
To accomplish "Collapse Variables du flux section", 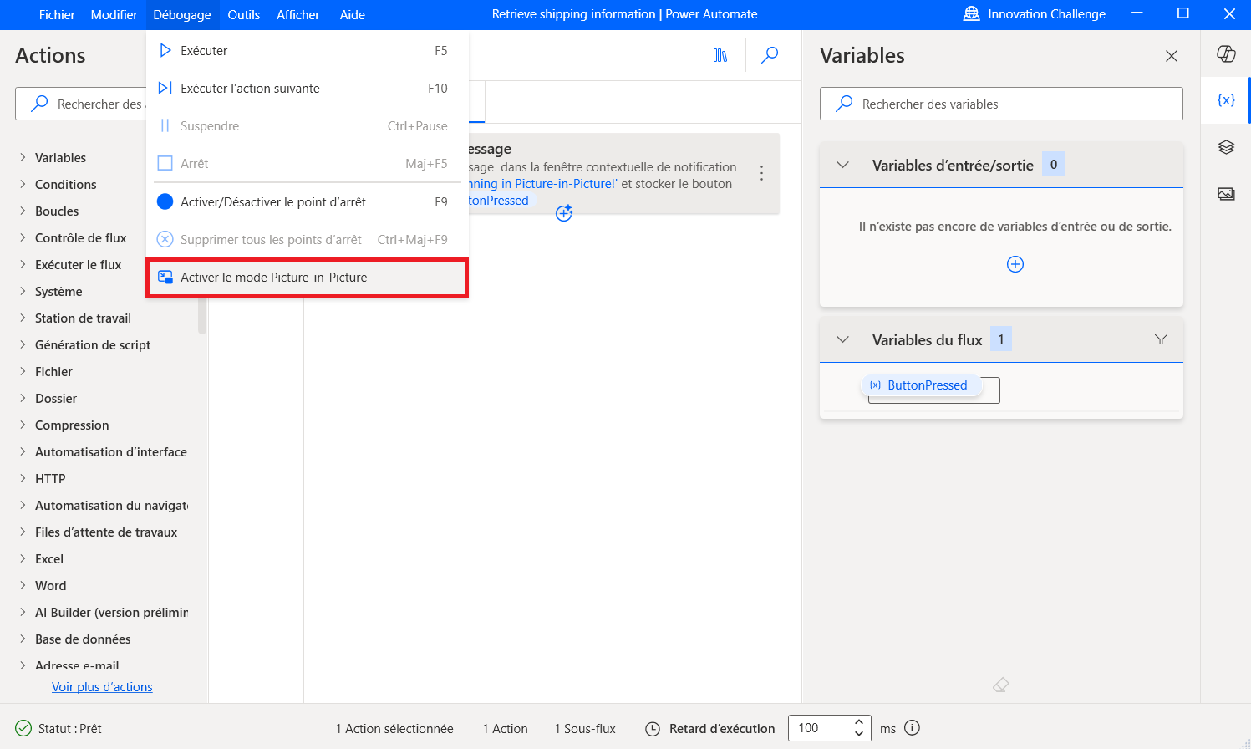I will click(x=842, y=339).
